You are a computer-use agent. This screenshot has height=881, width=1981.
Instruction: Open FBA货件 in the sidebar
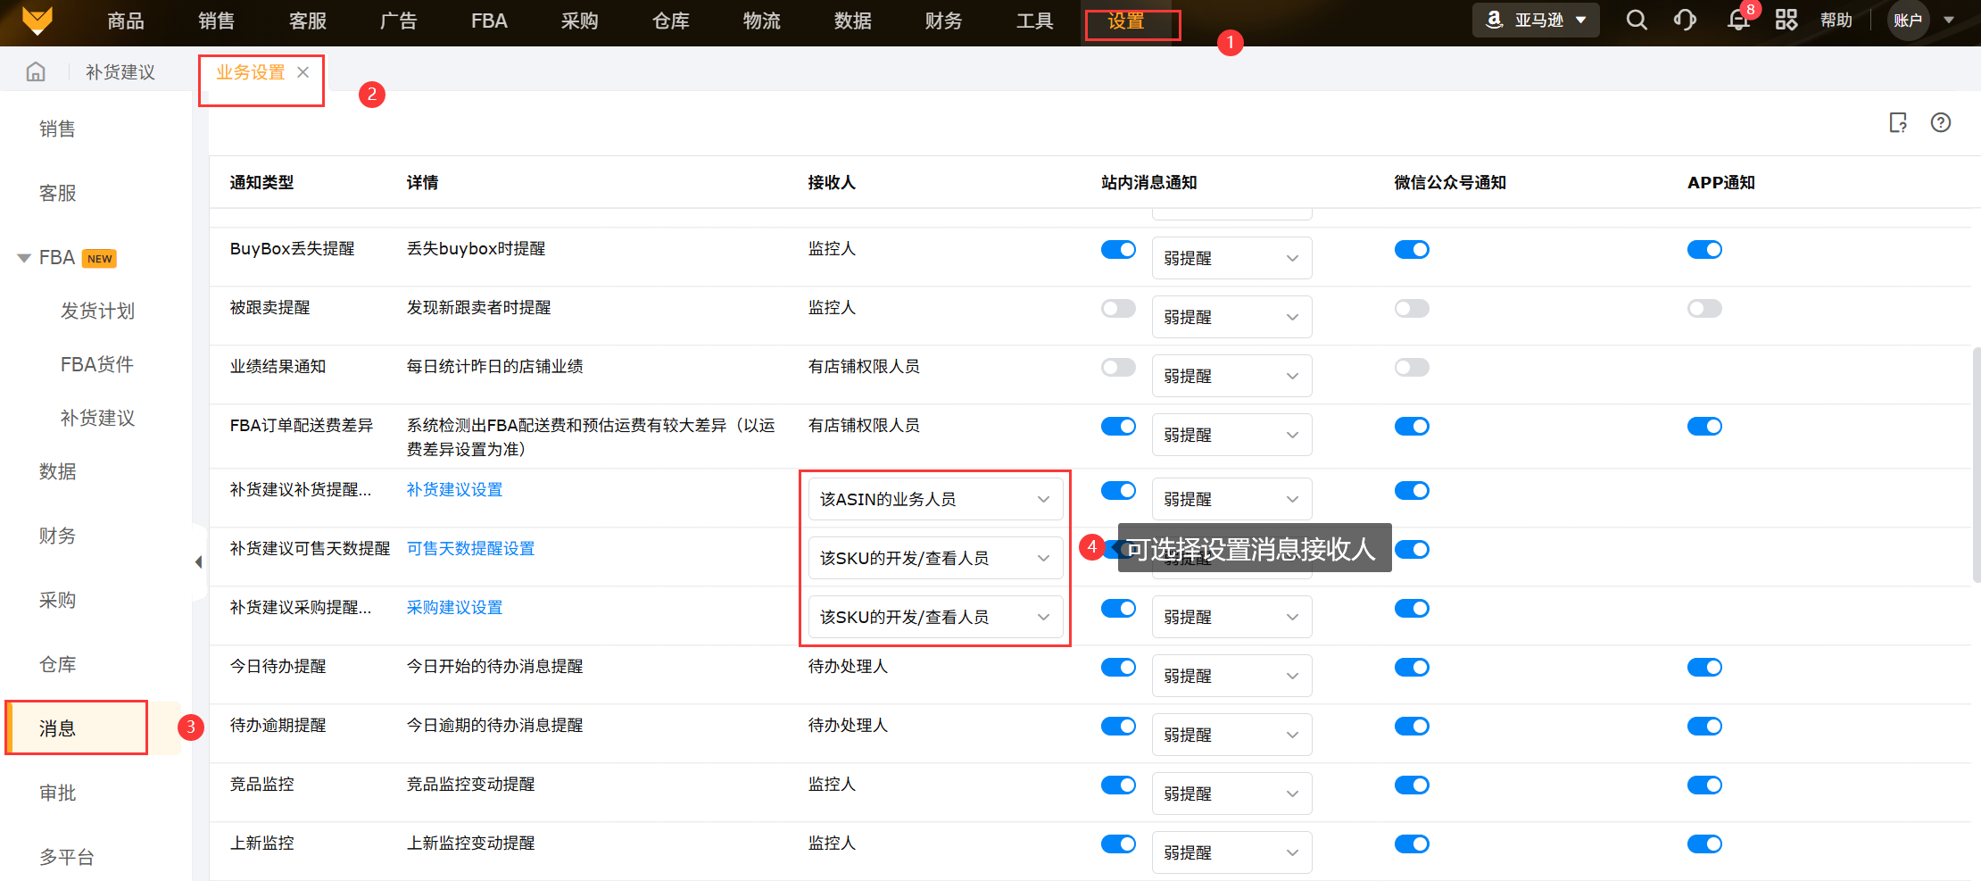click(x=97, y=364)
